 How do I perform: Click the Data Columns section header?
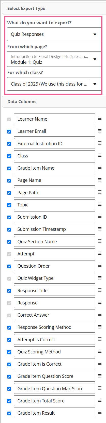(54, 102)
